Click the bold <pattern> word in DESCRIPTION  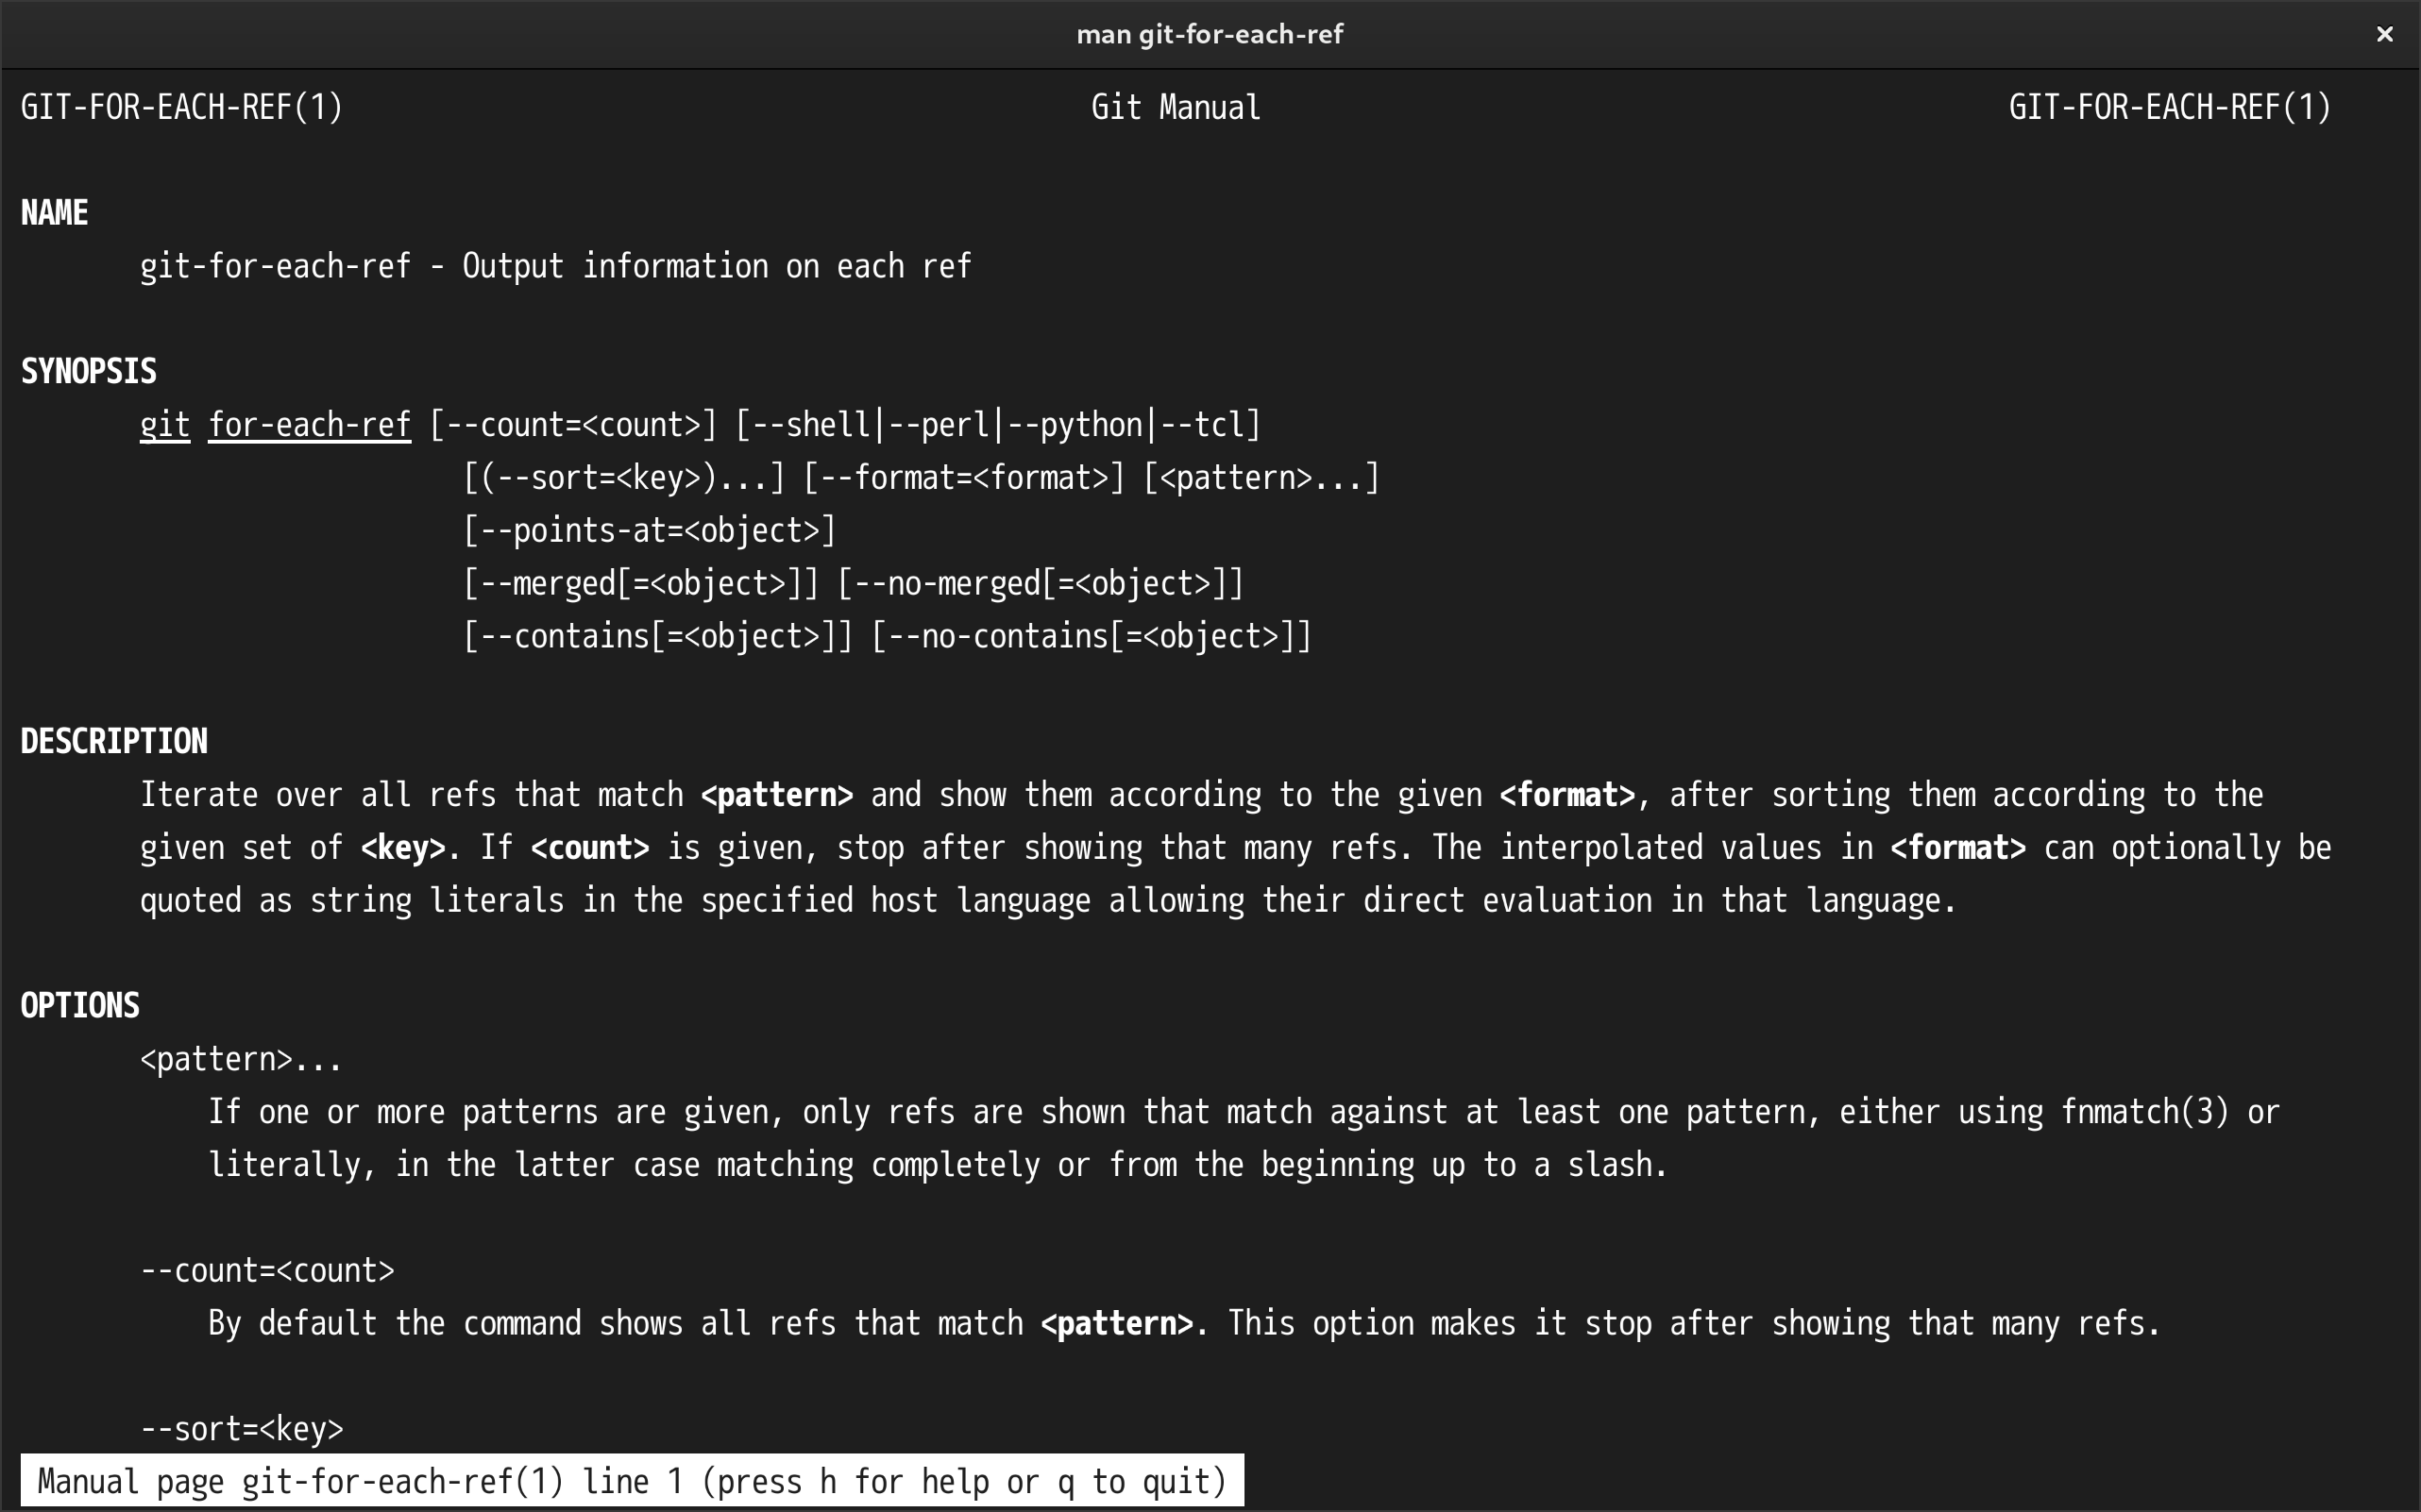776,793
